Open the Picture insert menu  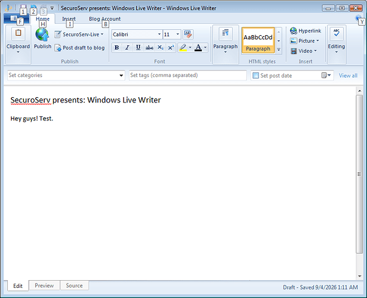304,41
